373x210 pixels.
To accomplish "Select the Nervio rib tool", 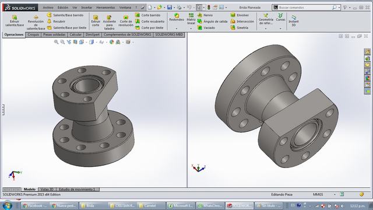I will click(x=205, y=15).
